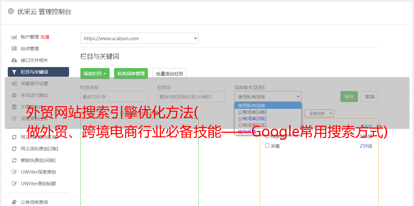Image resolution: width=414 pixels, height=206 pixels.
Task: Open 同义词伪原创[2版] in the sidebar
Action: click(40, 149)
